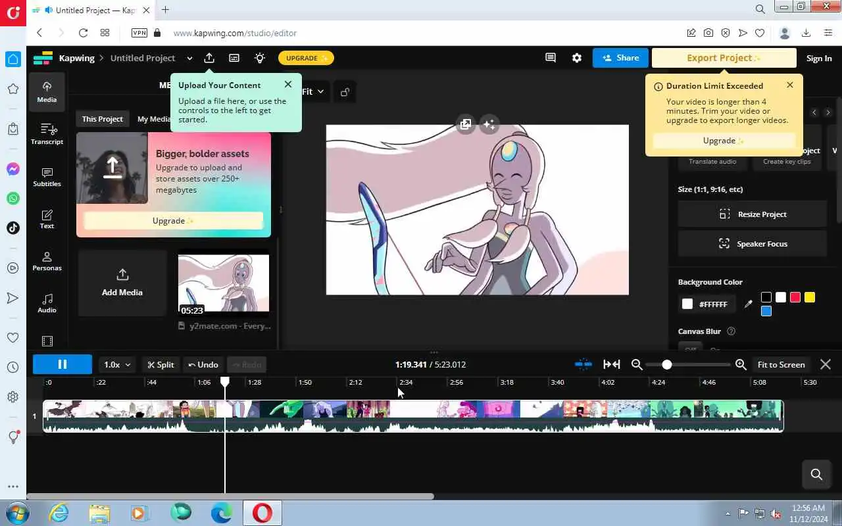842x526 pixels.
Task: Click the search magnifier button at bottom right
Action: click(x=816, y=474)
